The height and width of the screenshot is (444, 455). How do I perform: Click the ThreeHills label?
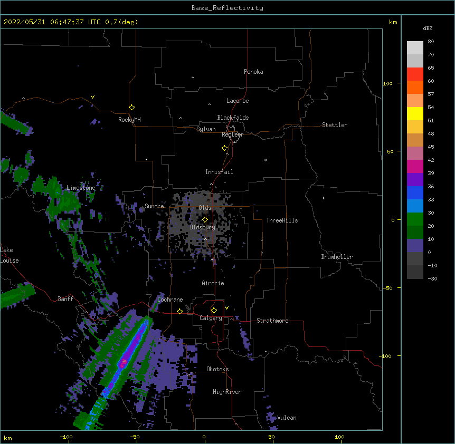click(282, 220)
